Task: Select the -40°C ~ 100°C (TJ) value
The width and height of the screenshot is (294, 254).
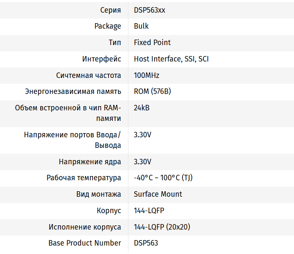Action: (163, 178)
